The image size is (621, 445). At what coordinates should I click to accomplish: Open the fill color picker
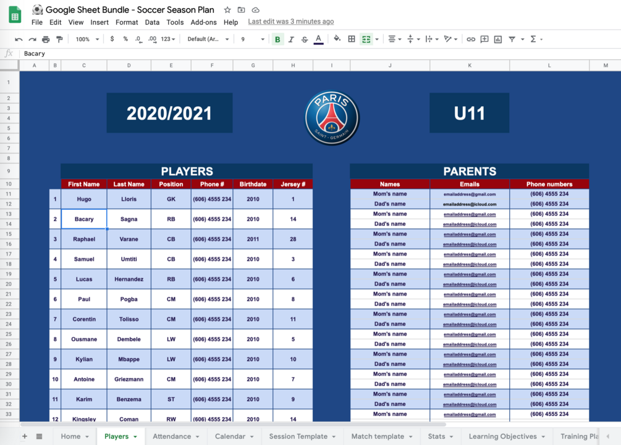pos(337,39)
